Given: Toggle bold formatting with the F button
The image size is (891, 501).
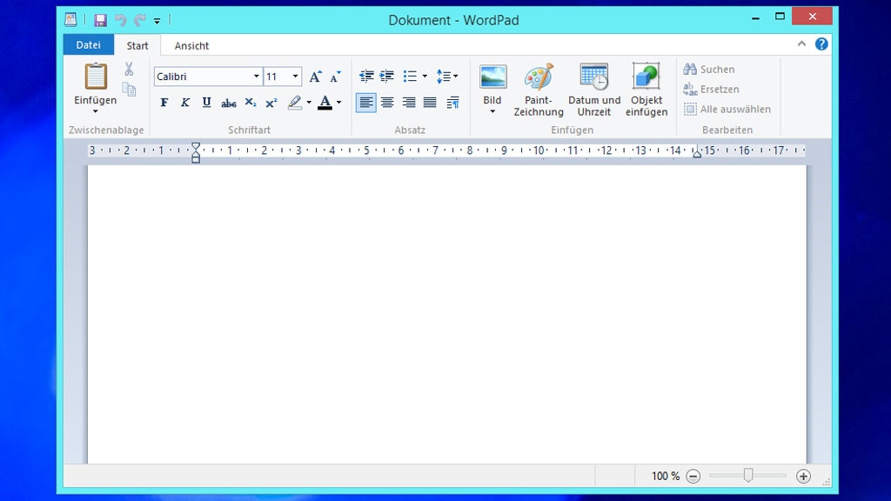Looking at the screenshot, I should 164,103.
